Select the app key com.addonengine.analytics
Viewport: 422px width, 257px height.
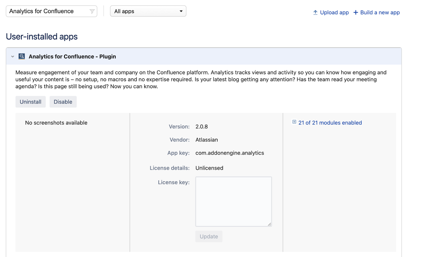230,153
